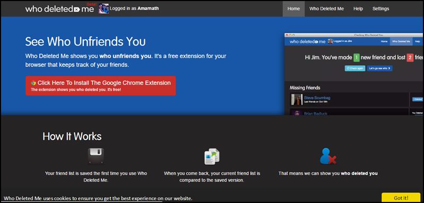Click the floppy disk save icon

(96, 156)
